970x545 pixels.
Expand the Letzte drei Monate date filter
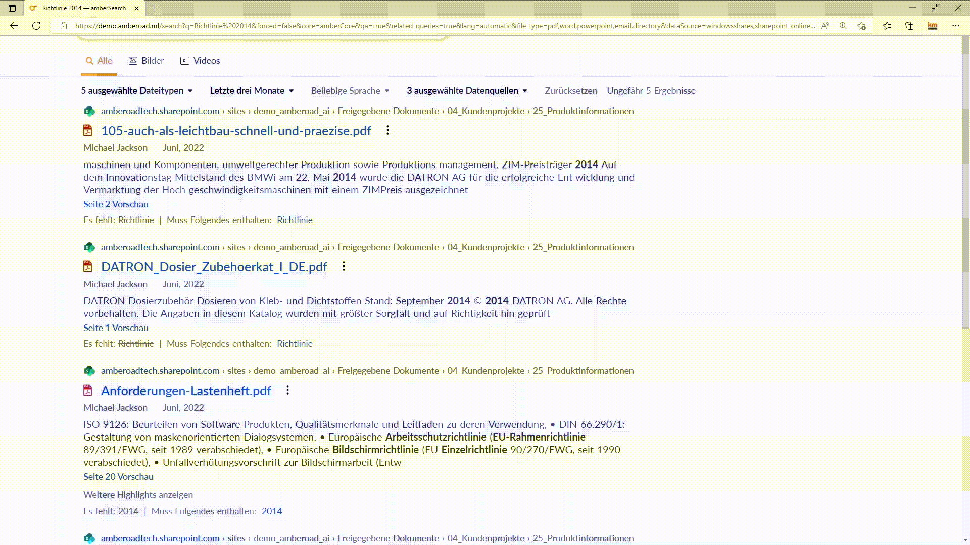tap(252, 91)
